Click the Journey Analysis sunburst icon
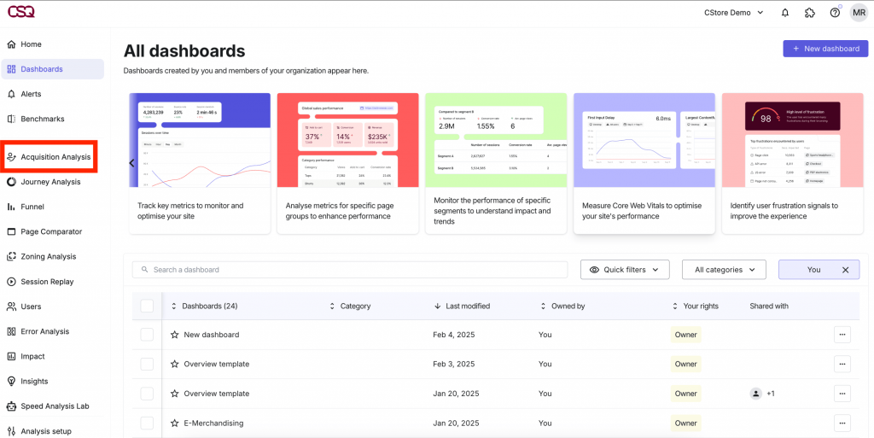Viewport: 874px width, 438px height. click(x=11, y=182)
